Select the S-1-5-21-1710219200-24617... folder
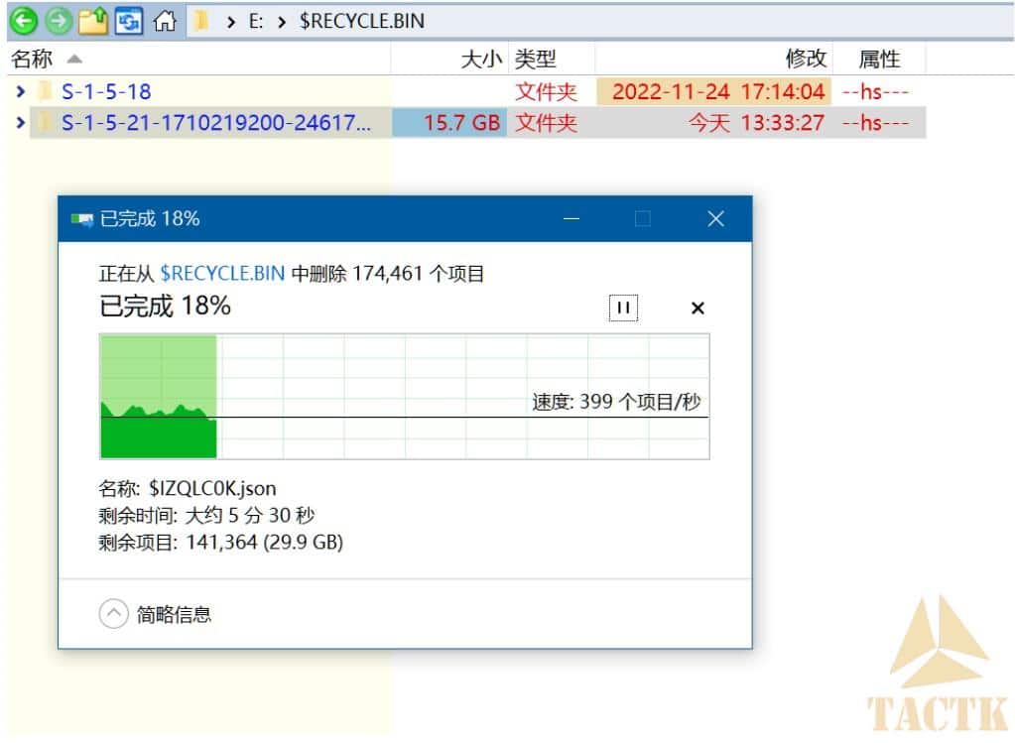This screenshot has height=743, width=1015. tap(216, 122)
